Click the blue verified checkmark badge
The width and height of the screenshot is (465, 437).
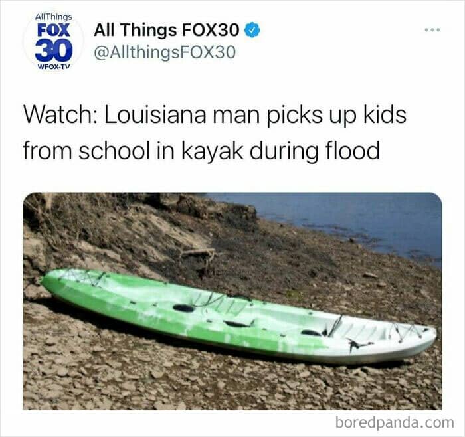[252, 30]
